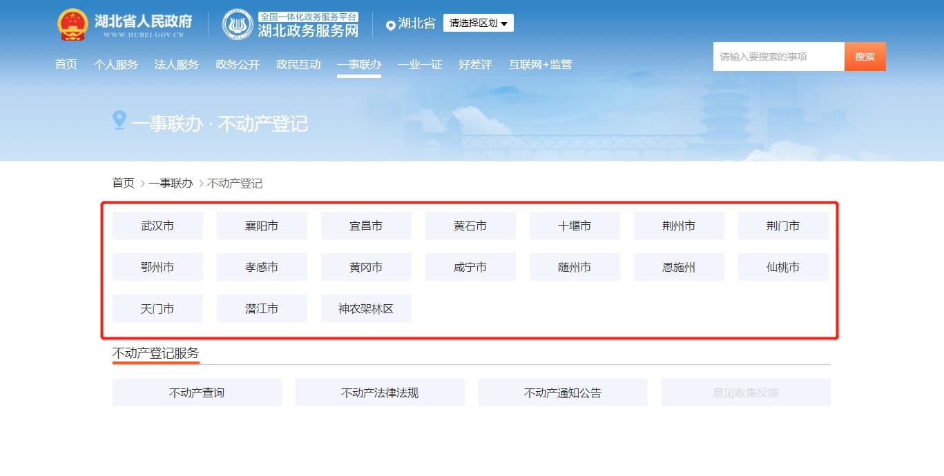Click the 搜索 search button

pos(865,56)
